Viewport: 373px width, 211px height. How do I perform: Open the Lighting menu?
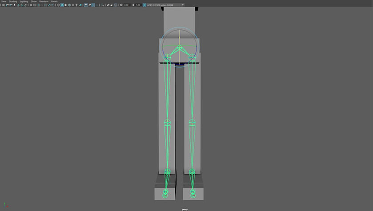[x=24, y=1]
